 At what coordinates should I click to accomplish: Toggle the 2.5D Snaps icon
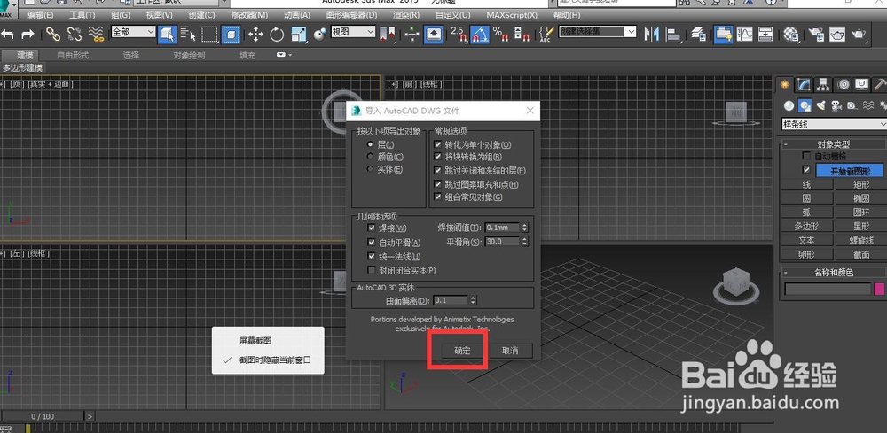[x=459, y=35]
